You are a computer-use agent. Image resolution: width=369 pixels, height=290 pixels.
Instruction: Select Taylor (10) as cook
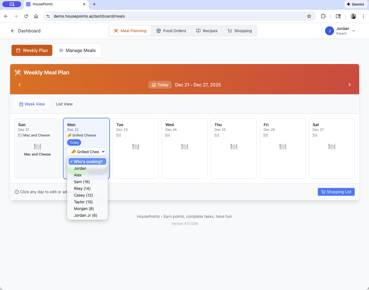click(x=87, y=202)
